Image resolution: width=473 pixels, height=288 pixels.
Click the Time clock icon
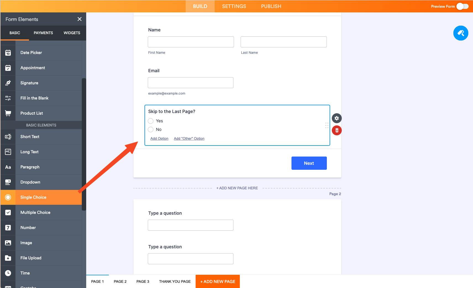pos(8,273)
